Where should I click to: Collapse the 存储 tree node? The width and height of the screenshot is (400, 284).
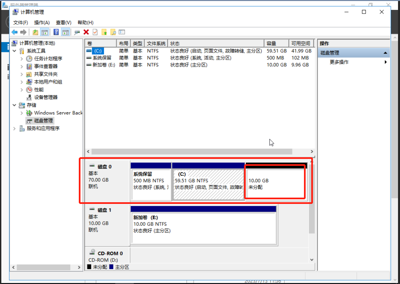pos(14,105)
